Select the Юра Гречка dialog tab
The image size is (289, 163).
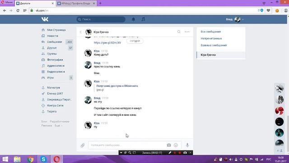[x=221, y=55]
